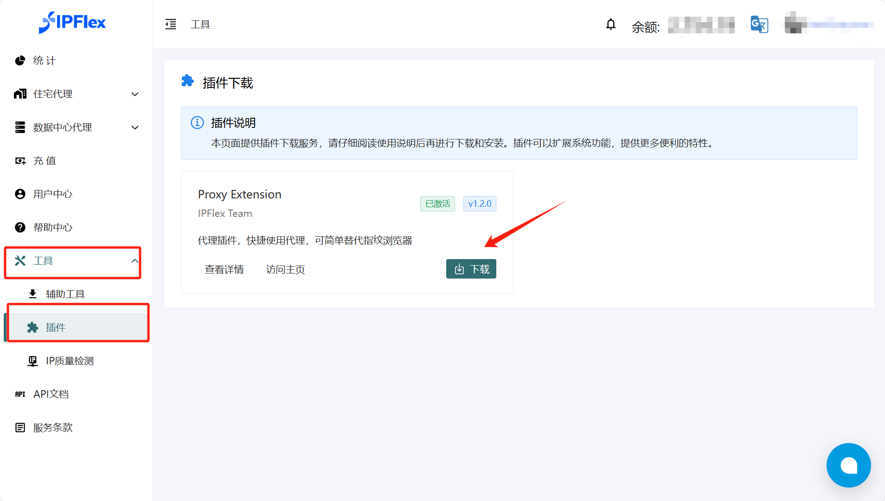Collapse the sidebar with the menu fold icon
Viewport: 885px width, 501px height.
(171, 24)
